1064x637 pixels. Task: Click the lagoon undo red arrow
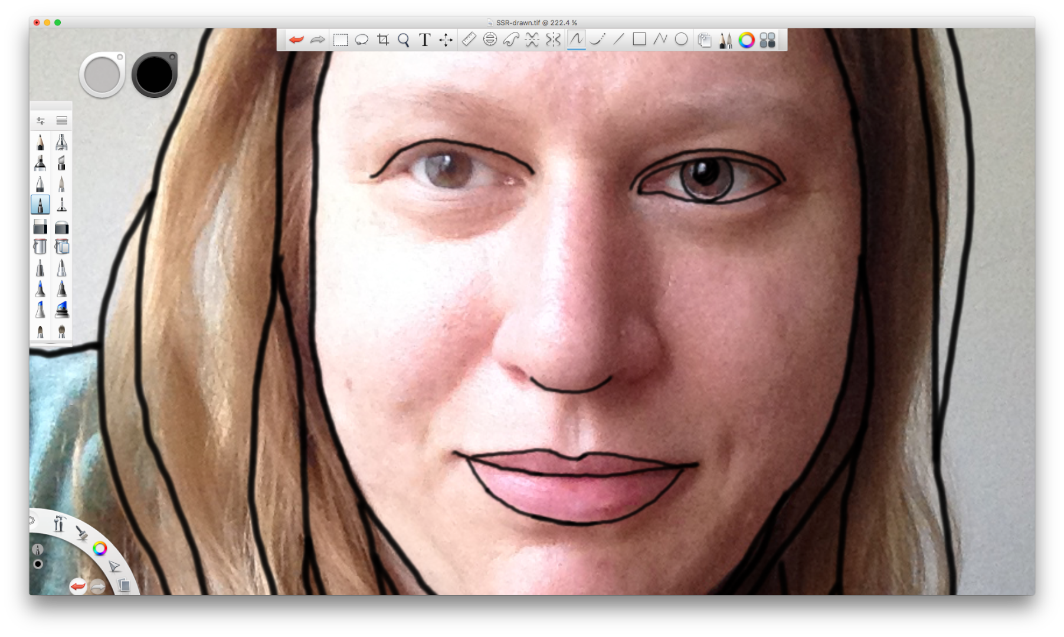[78, 586]
